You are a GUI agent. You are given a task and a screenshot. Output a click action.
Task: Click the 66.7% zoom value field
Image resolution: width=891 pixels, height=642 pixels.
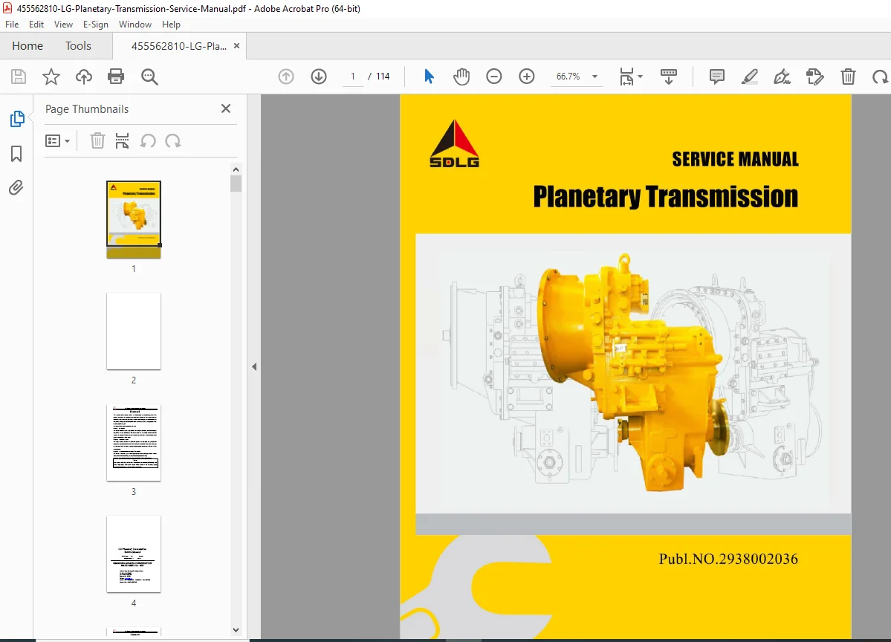click(568, 76)
